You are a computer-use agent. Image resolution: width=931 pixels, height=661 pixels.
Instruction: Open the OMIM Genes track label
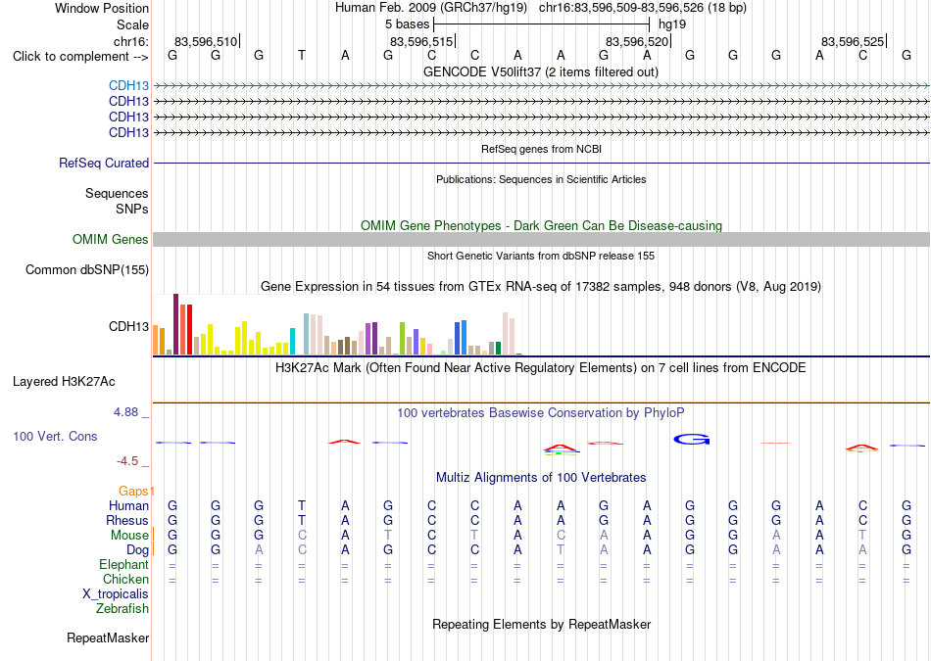pos(111,239)
